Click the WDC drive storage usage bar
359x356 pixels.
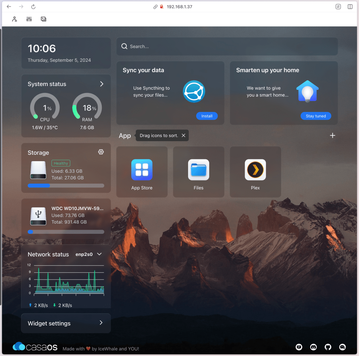point(66,232)
